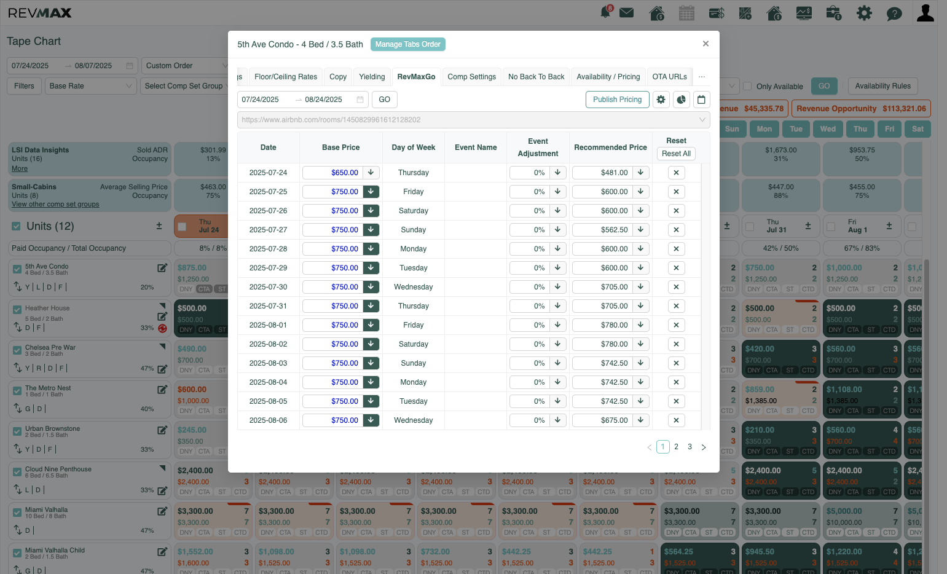Image resolution: width=947 pixels, height=574 pixels.
Task: Click the calendar icon button beside pie chart
Action: point(701,100)
